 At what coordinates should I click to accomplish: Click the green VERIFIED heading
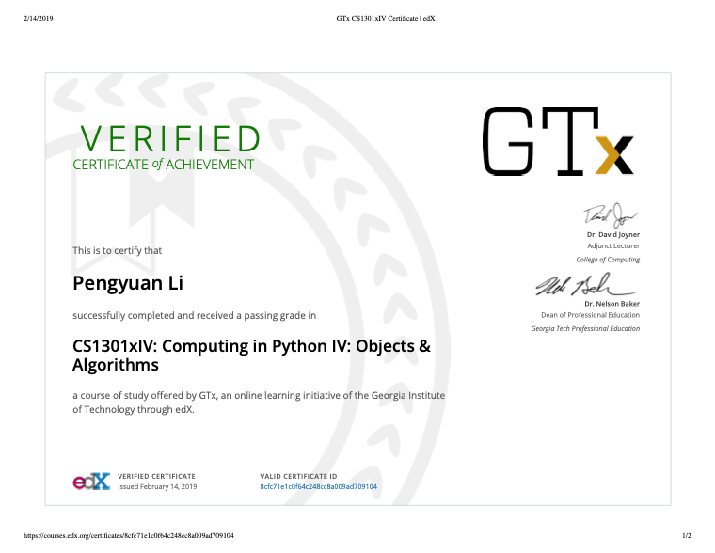[x=170, y=139]
